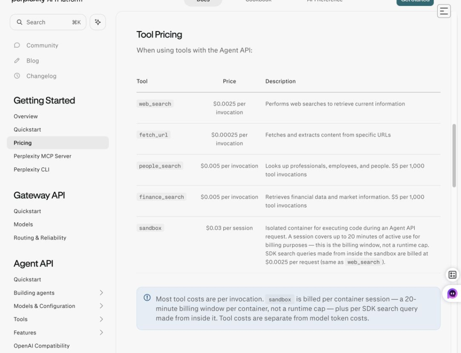Open Quickstart under Gateway API
461x353 pixels.
pyautogui.click(x=27, y=211)
